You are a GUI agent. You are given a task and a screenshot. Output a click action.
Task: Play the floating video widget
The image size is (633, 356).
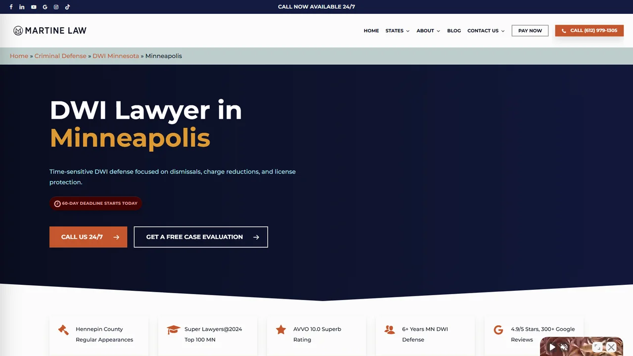(x=552, y=348)
